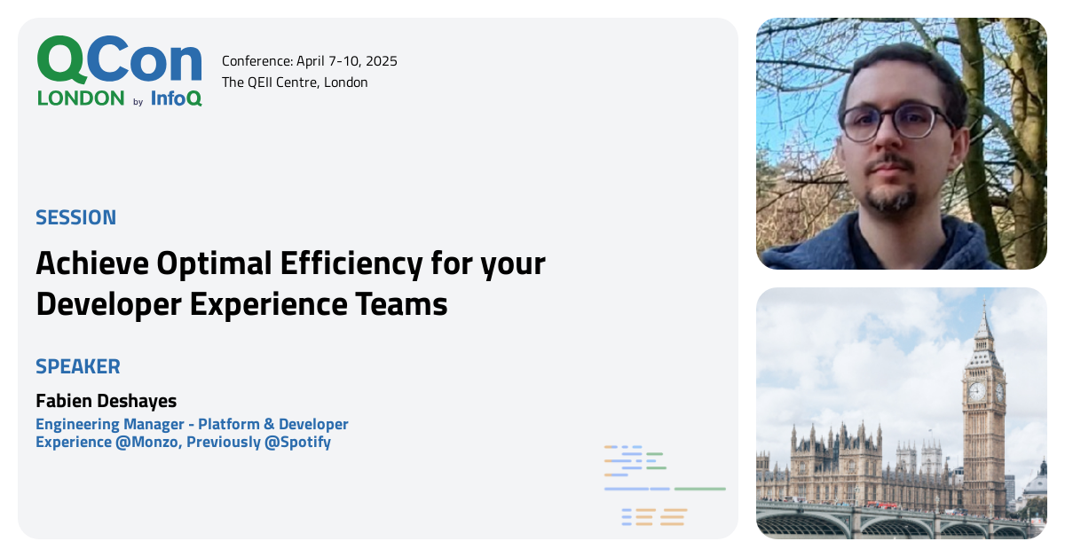Open the Engineering Manager @Monzo link
Image resolution: width=1065 pixels, height=557 pixels.
pos(192,433)
